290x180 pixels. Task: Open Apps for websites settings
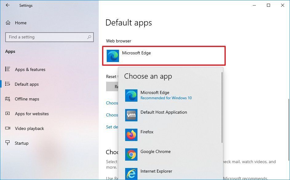pos(32,114)
